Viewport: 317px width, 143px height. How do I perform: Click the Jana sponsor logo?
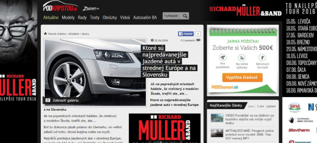(x=294, y=107)
